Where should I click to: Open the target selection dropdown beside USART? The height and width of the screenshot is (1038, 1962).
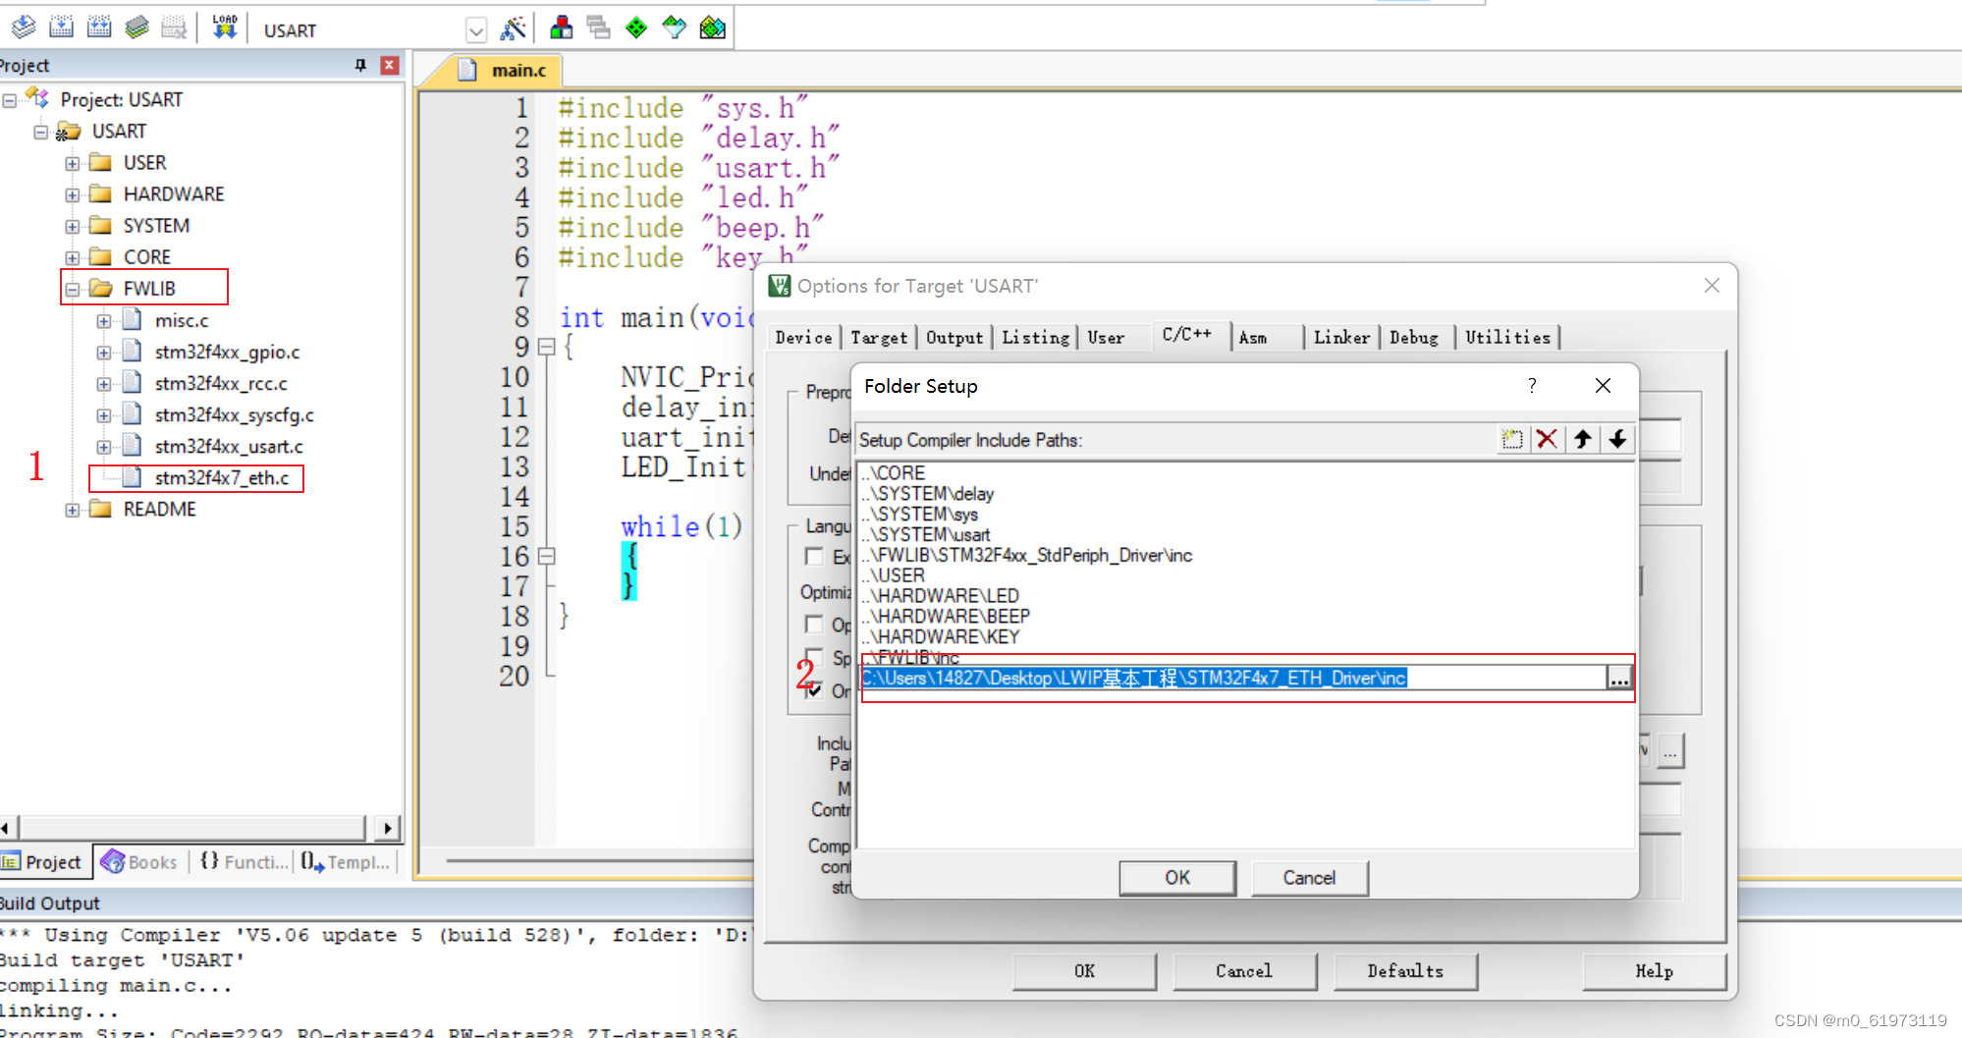476,29
